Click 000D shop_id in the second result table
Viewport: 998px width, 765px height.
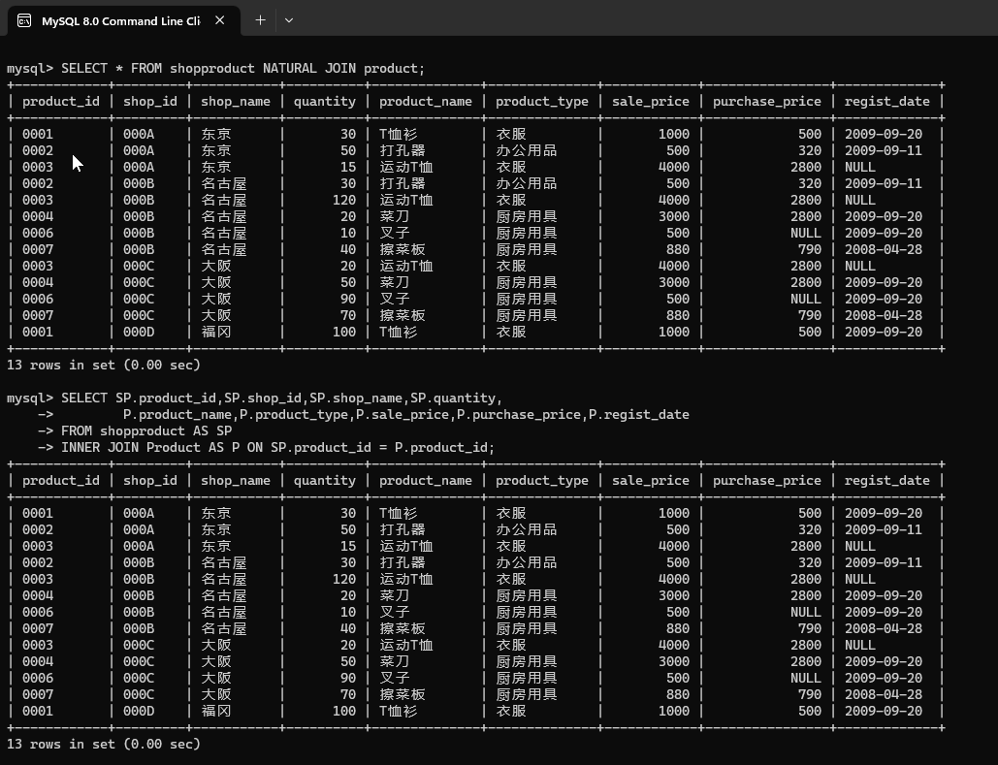pos(139,711)
